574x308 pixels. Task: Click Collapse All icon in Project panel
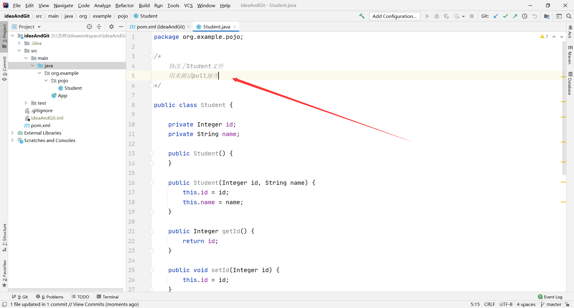pyautogui.click(x=99, y=27)
